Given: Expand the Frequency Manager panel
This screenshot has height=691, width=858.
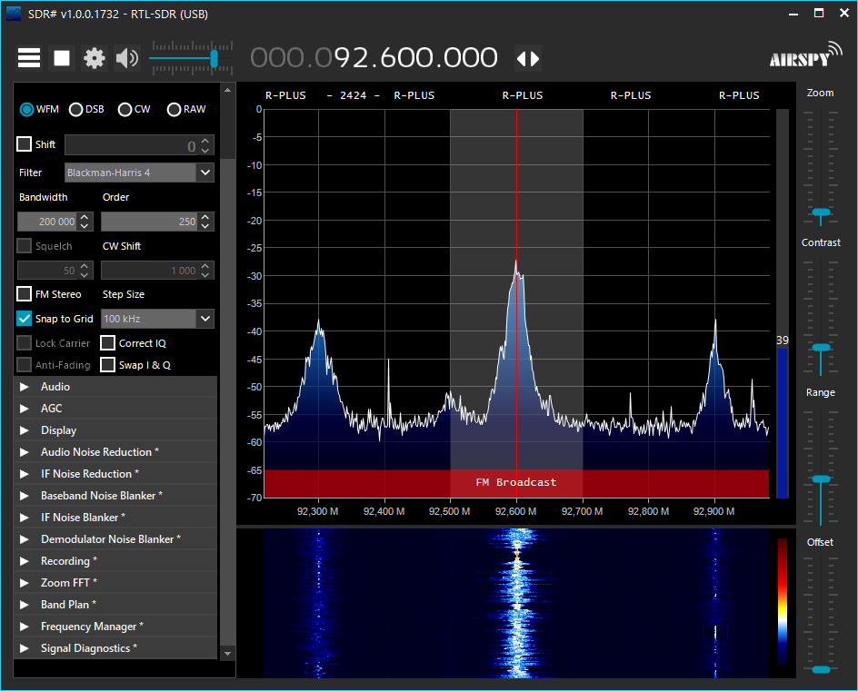Looking at the screenshot, I should pos(115,627).
